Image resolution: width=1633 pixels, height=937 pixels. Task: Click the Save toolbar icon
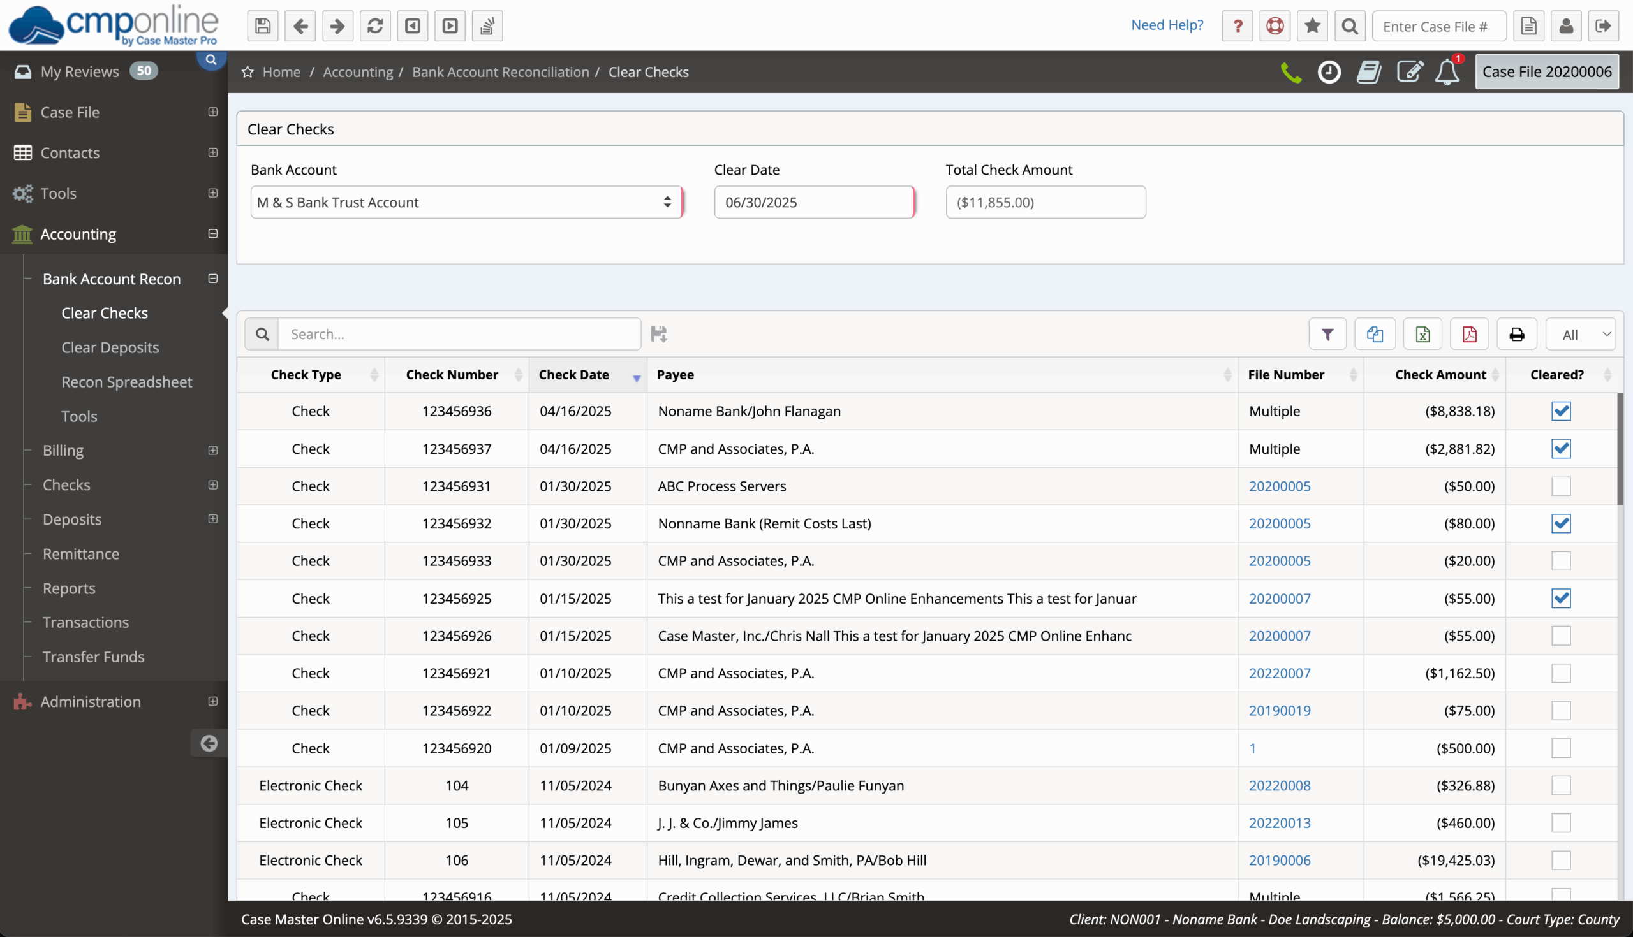[x=262, y=25]
